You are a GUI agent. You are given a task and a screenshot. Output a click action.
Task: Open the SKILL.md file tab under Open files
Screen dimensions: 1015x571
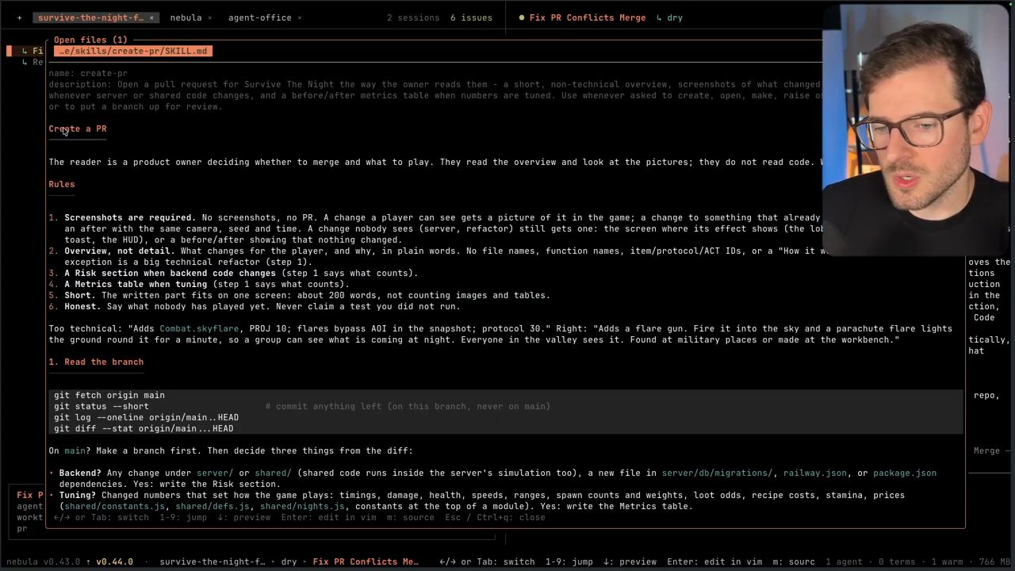[132, 51]
